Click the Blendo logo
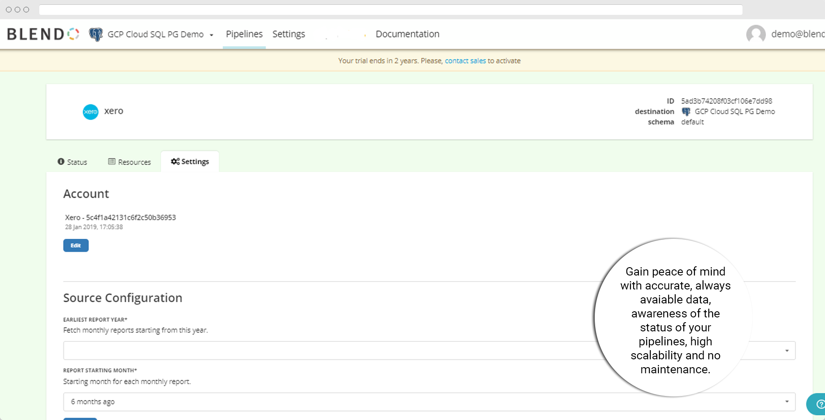 (x=42, y=34)
